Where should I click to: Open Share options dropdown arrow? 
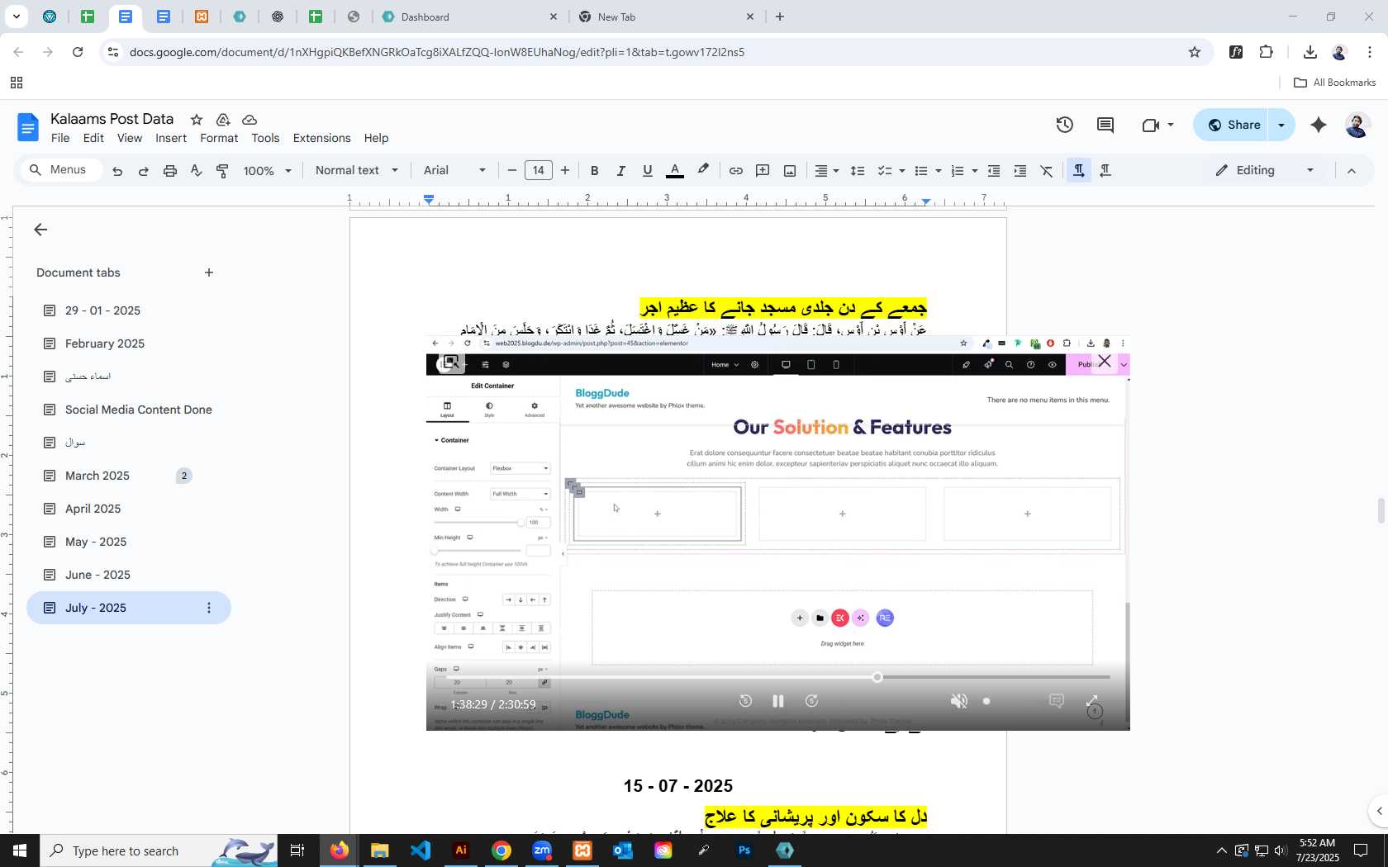pyautogui.click(x=1281, y=125)
